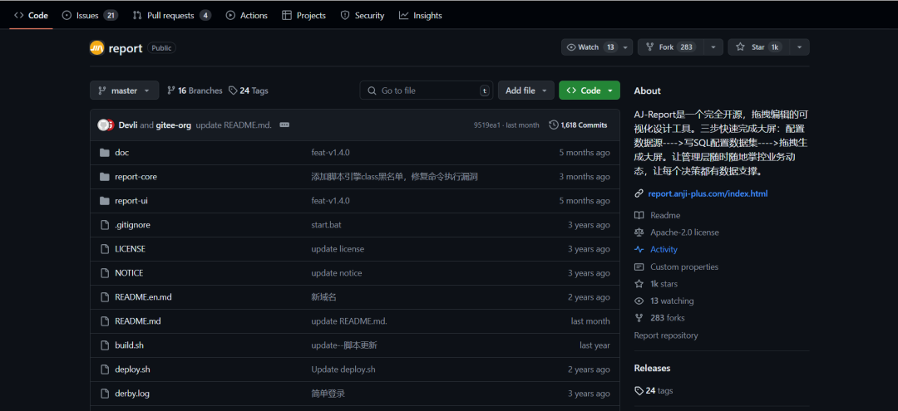
Task: Open the gitee-org author link
Action: (x=174, y=125)
